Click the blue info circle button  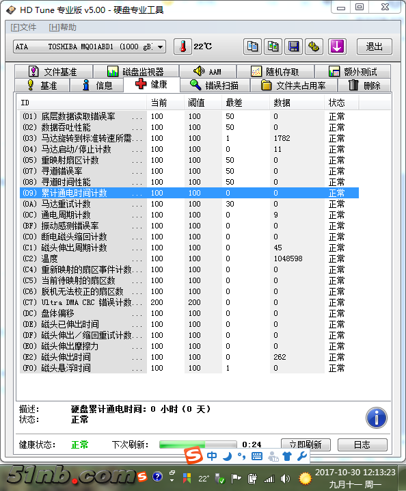click(376, 418)
